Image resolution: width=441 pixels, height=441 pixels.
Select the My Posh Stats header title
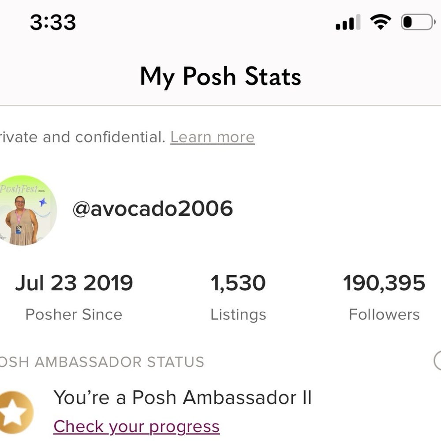point(220,76)
